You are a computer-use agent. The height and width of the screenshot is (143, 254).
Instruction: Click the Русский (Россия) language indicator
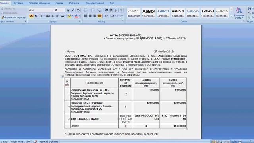click(48, 141)
